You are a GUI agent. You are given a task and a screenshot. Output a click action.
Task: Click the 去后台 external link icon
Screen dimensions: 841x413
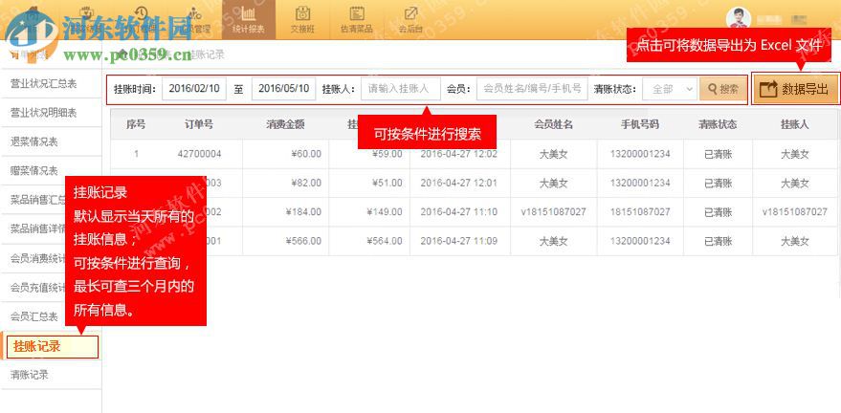[x=410, y=12]
